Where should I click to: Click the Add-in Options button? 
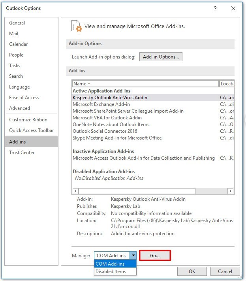coord(161,57)
